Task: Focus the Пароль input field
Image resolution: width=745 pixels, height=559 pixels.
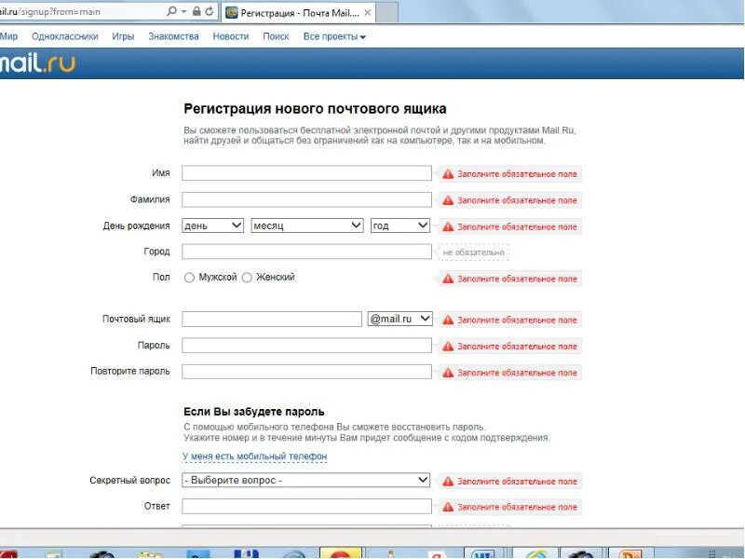Action: tap(306, 345)
